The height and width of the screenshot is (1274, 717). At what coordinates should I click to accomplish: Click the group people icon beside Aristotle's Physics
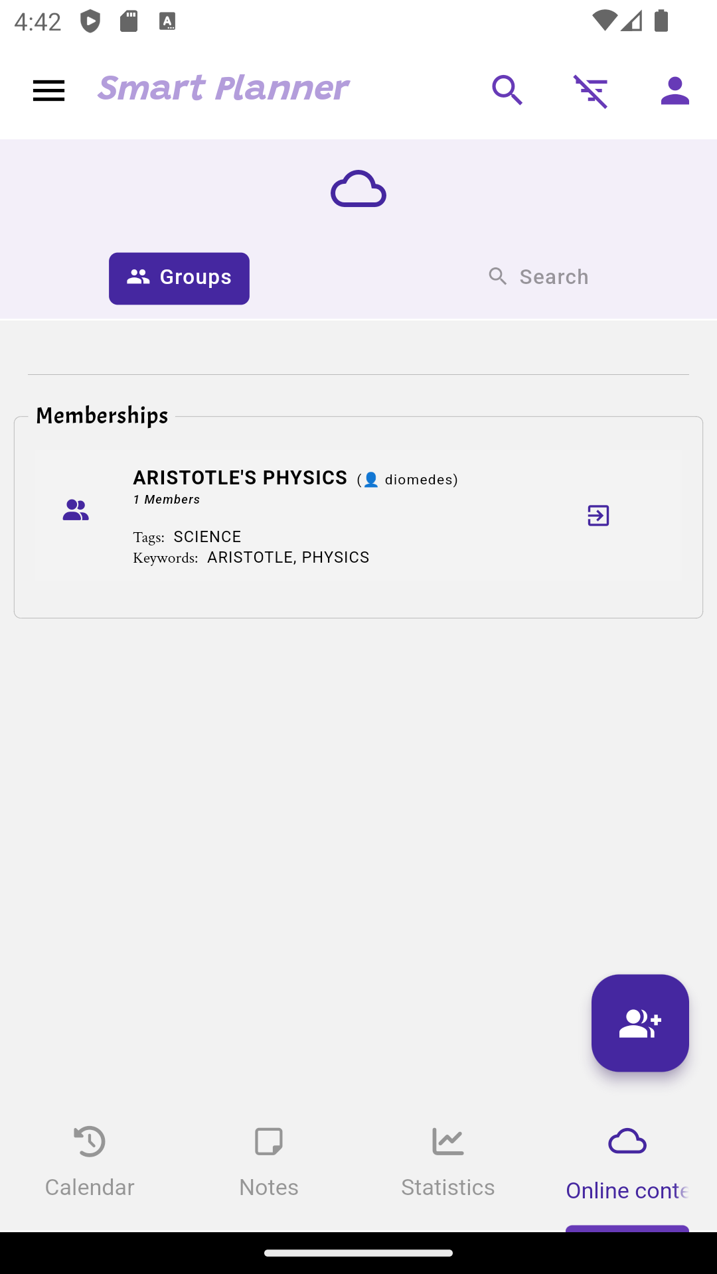coord(76,510)
